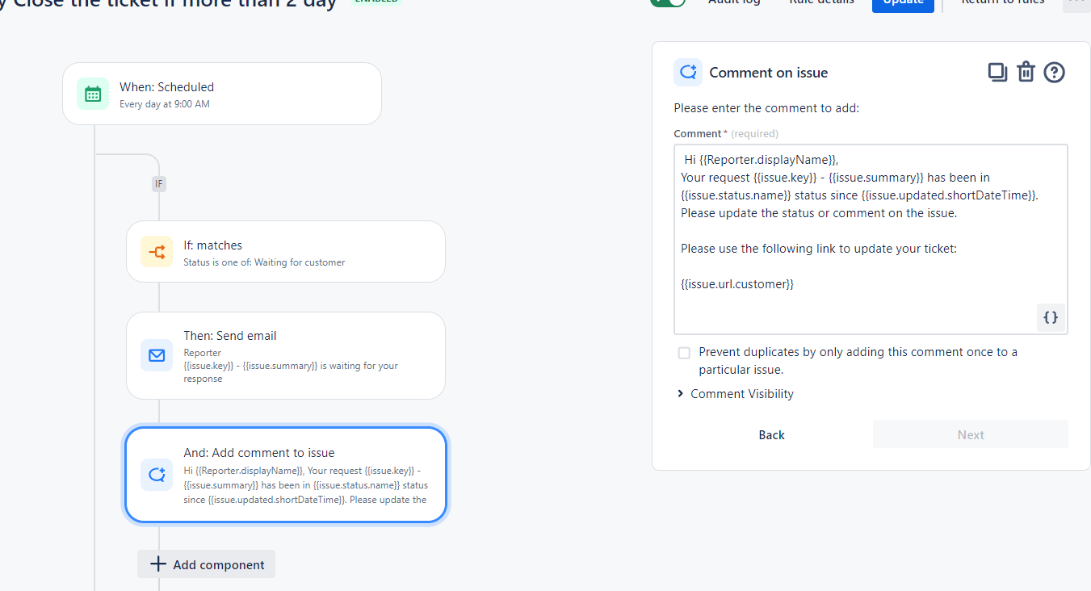This screenshot has width=1091, height=591.
Task: Delete the Comment on issue component
Action: click(1026, 72)
